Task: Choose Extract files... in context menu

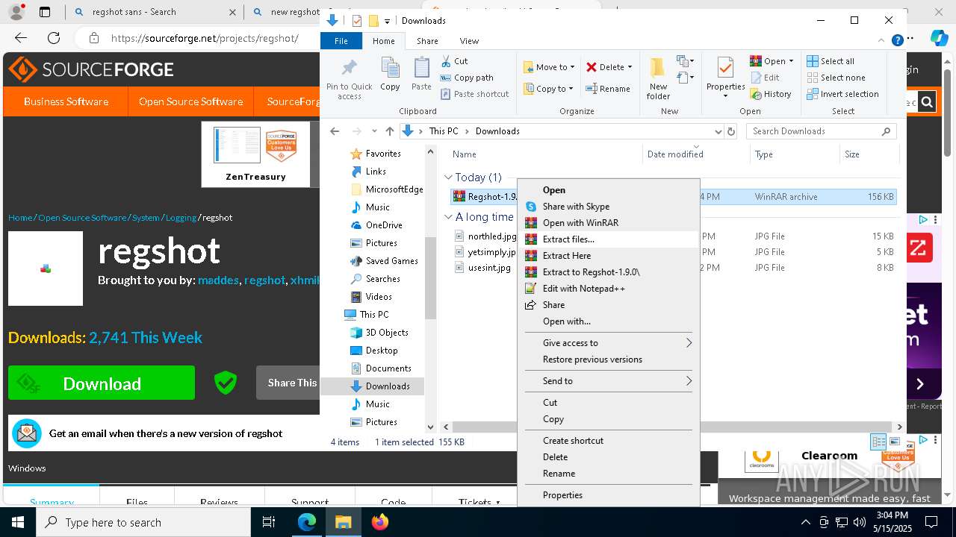Action: [x=608, y=239]
